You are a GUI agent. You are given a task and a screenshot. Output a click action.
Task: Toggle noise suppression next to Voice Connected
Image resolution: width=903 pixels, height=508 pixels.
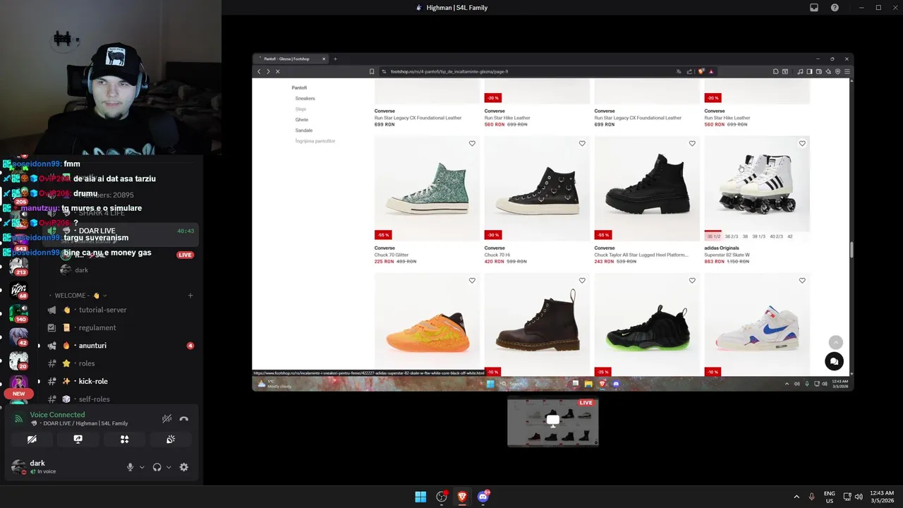click(x=166, y=418)
